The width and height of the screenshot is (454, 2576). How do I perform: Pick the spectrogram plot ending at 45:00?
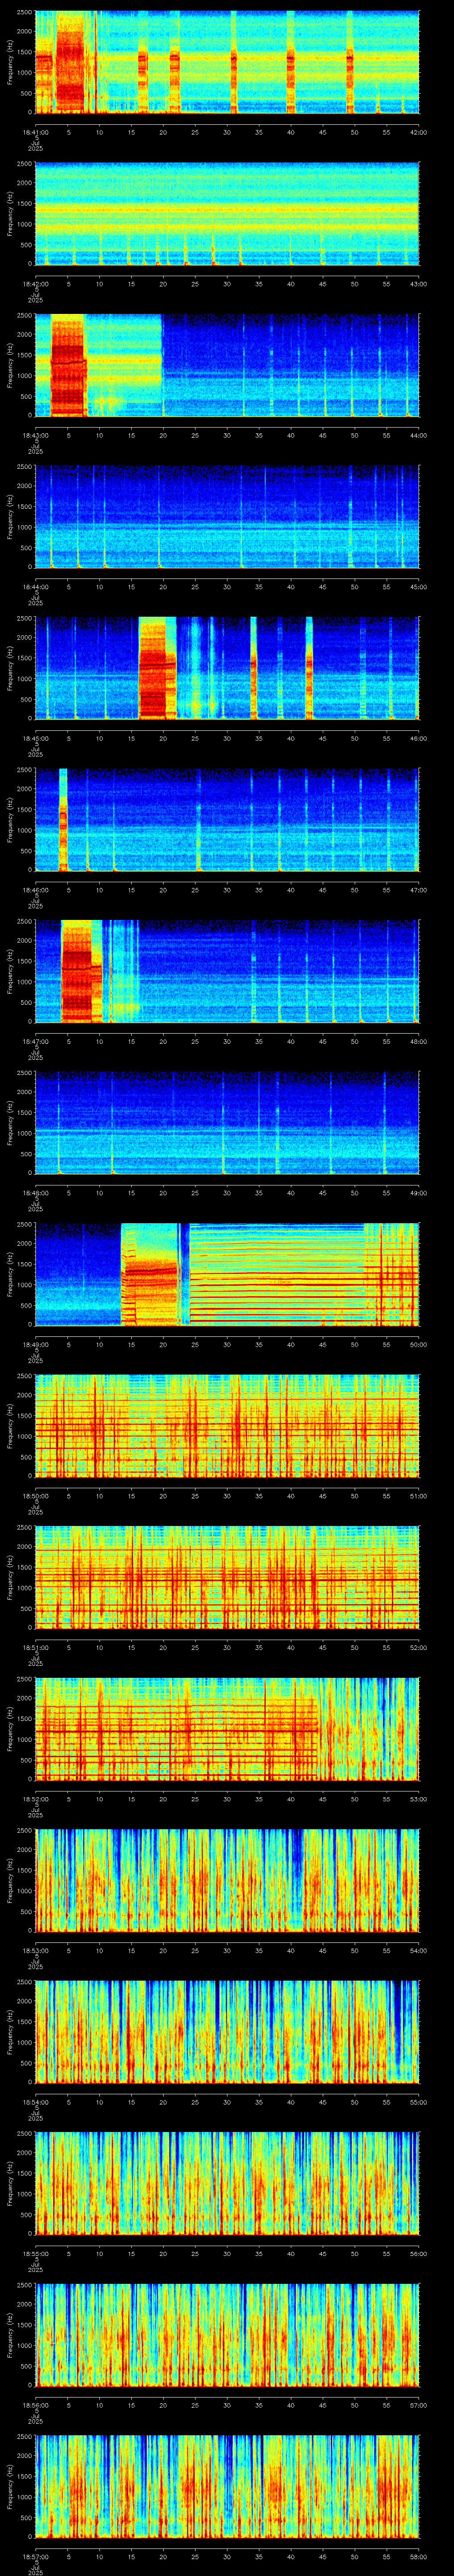point(227,517)
